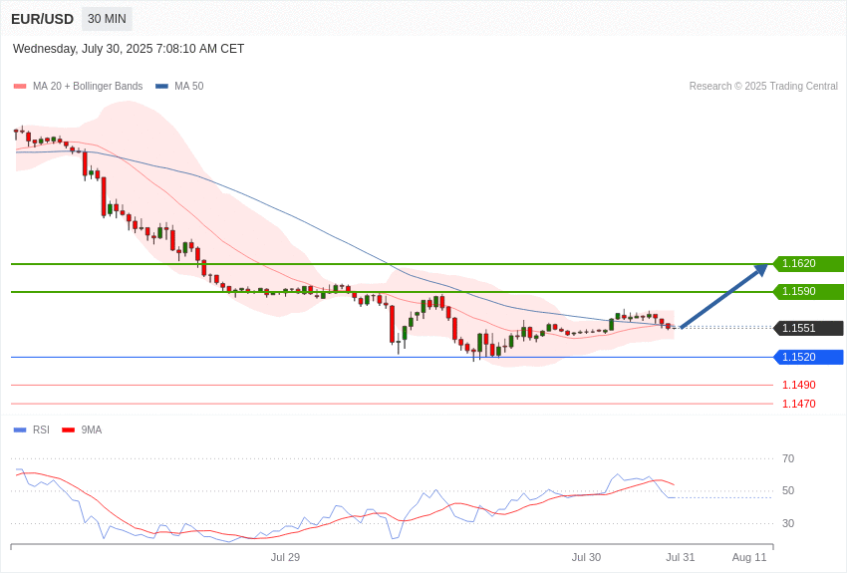The image size is (847, 574).
Task: Click the 1.1590 resistance price tag
Action: pos(808,292)
